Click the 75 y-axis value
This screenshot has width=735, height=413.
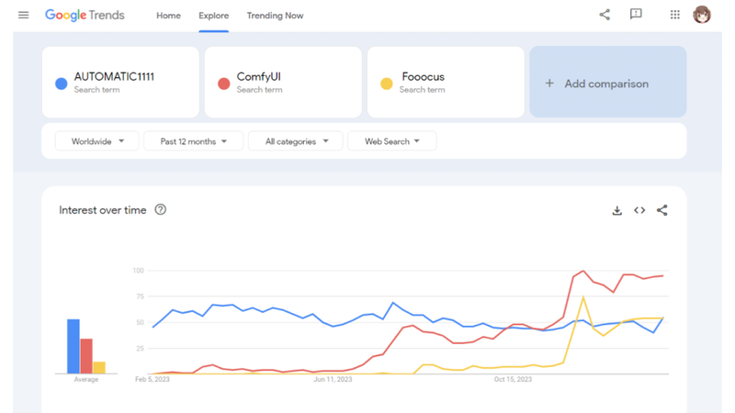140,296
